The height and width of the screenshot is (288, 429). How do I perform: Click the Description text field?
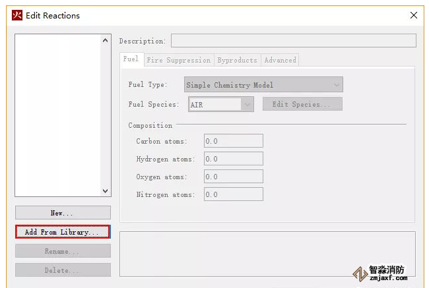[293, 41]
